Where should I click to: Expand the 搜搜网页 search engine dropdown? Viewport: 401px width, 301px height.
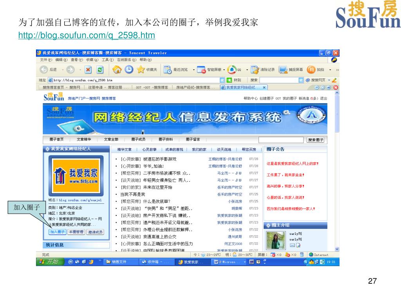coord(329,80)
